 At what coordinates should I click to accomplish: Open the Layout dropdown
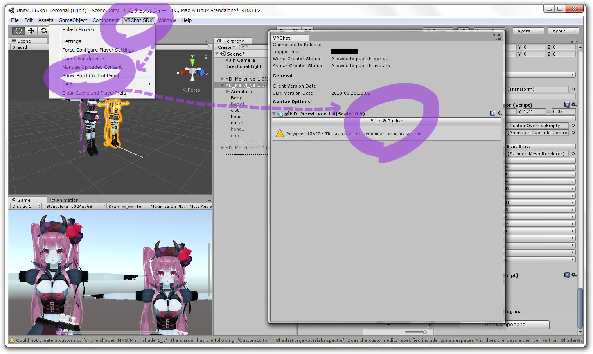click(x=563, y=31)
